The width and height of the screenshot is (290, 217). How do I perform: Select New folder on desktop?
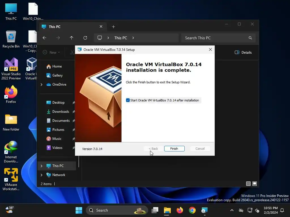click(11, 123)
